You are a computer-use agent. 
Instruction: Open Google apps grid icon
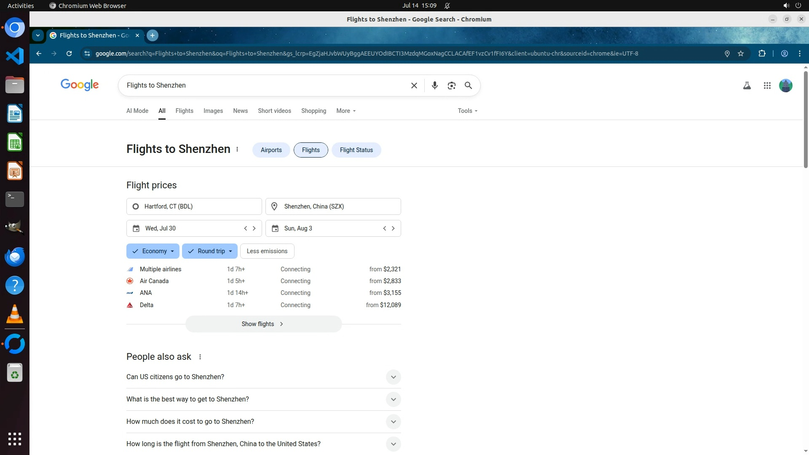pyautogui.click(x=767, y=86)
